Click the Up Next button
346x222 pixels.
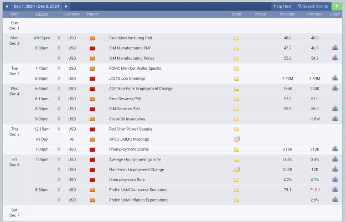282,7
